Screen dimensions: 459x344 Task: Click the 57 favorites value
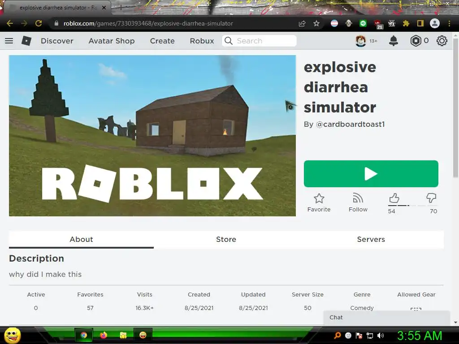click(90, 308)
